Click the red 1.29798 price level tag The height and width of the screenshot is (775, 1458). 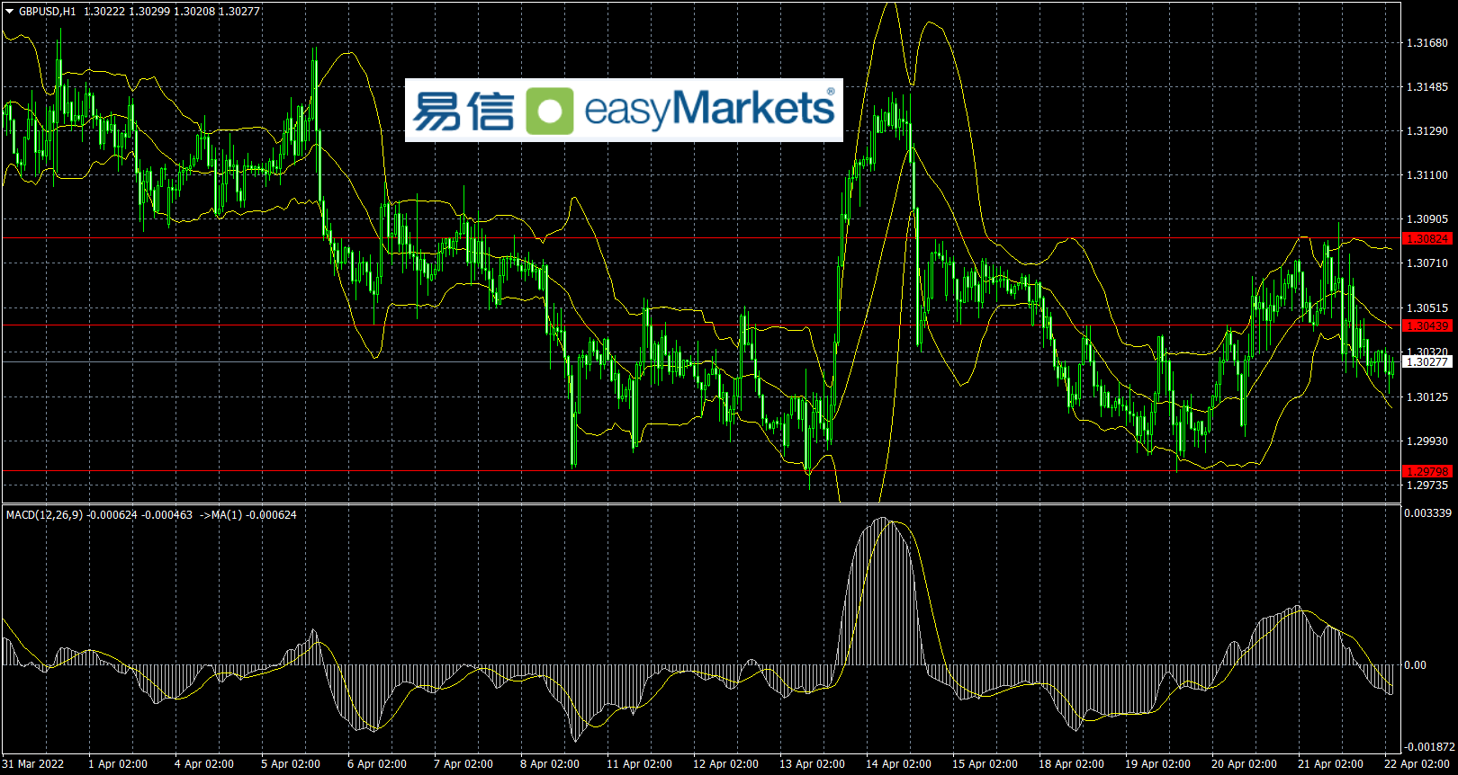click(1427, 471)
